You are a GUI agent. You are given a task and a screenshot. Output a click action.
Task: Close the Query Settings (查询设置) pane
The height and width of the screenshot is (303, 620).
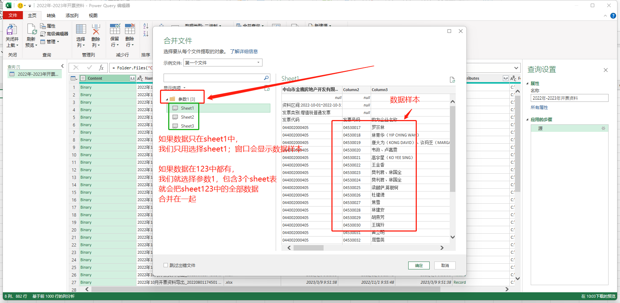[x=606, y=70]
